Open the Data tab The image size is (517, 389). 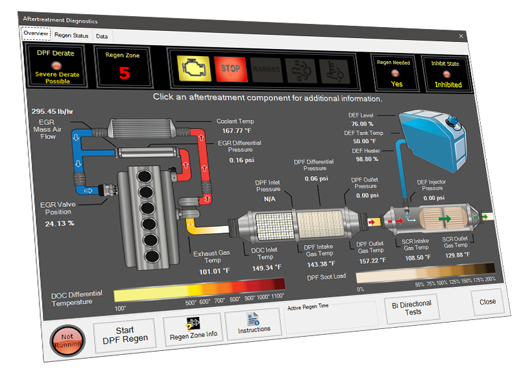(x=101, y=36)
